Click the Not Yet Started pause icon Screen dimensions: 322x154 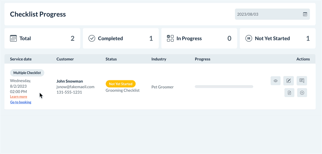pos(249,38)
